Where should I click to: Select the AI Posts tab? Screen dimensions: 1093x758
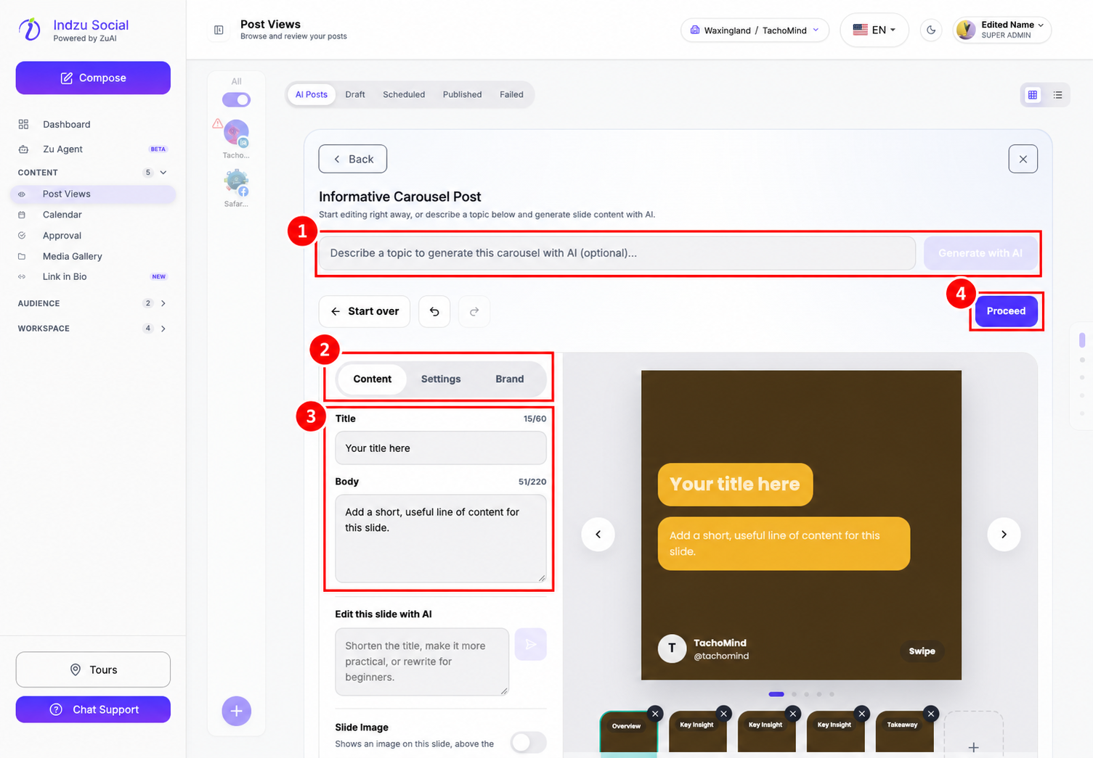click(x=312, y=94)
